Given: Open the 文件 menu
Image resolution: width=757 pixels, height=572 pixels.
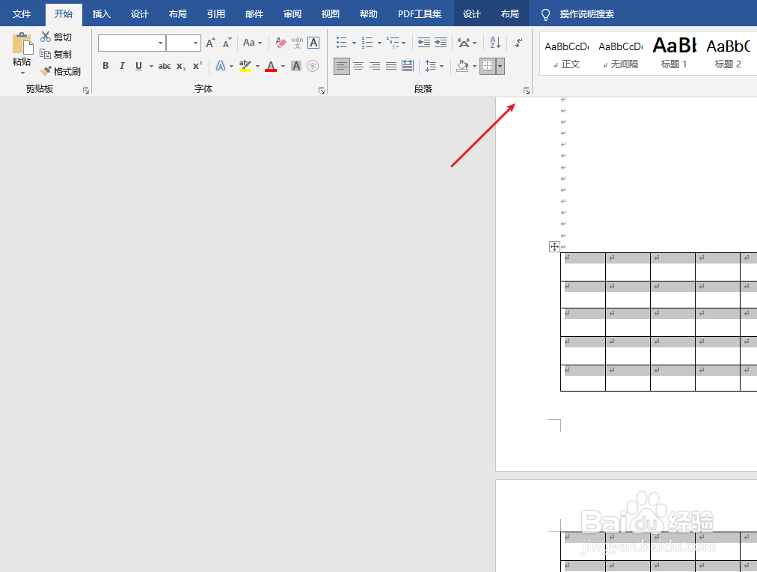Looking at the screenshot, I should 22,14.
